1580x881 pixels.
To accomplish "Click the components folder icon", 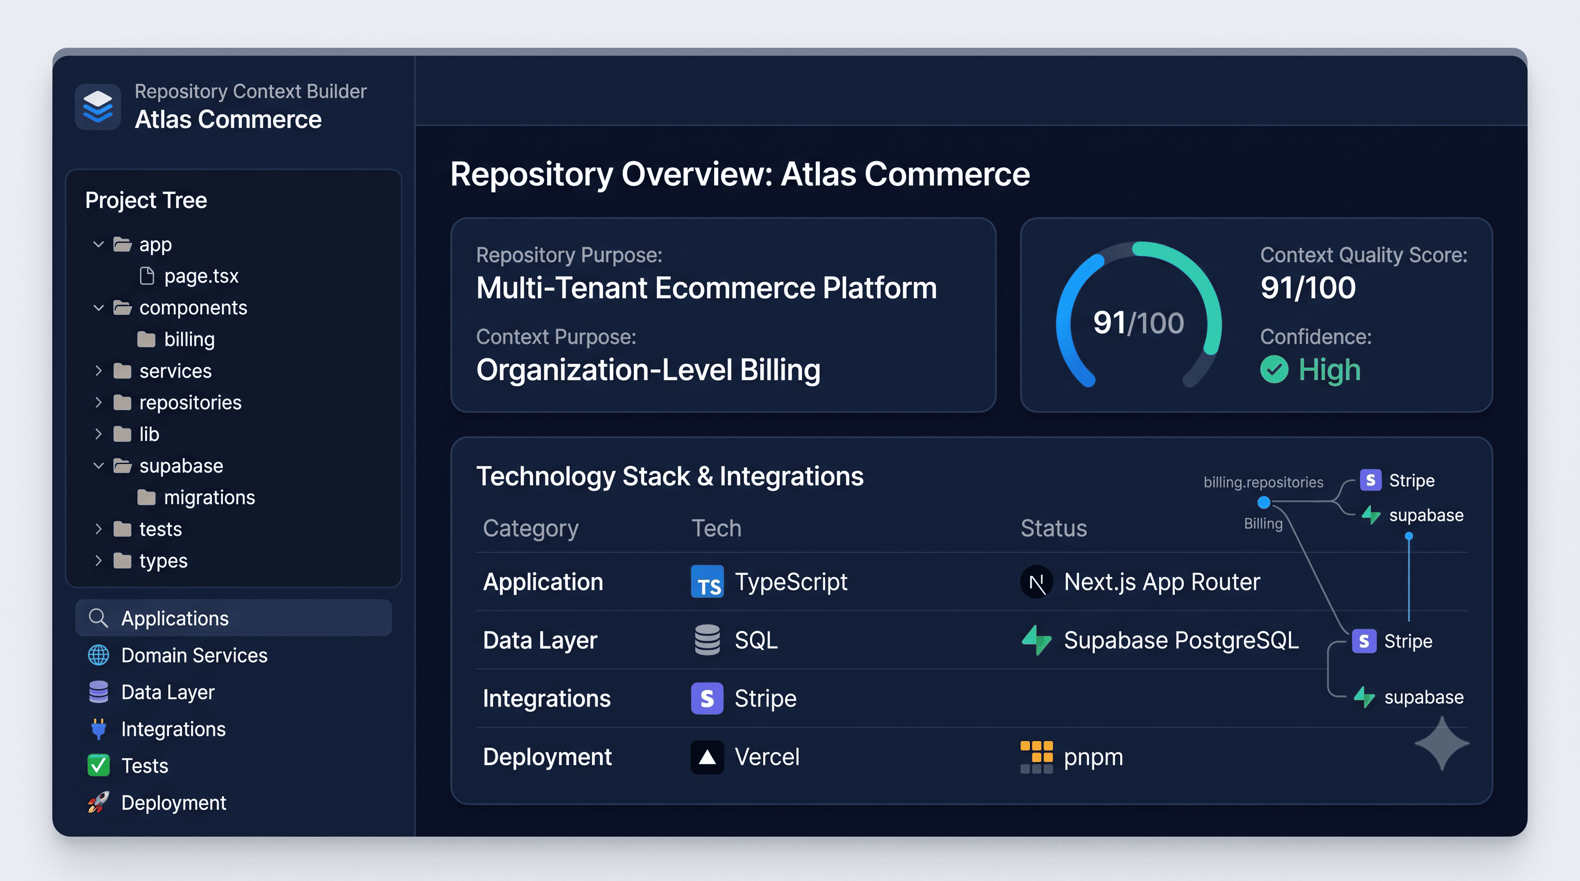I will (x=123, y=307).
